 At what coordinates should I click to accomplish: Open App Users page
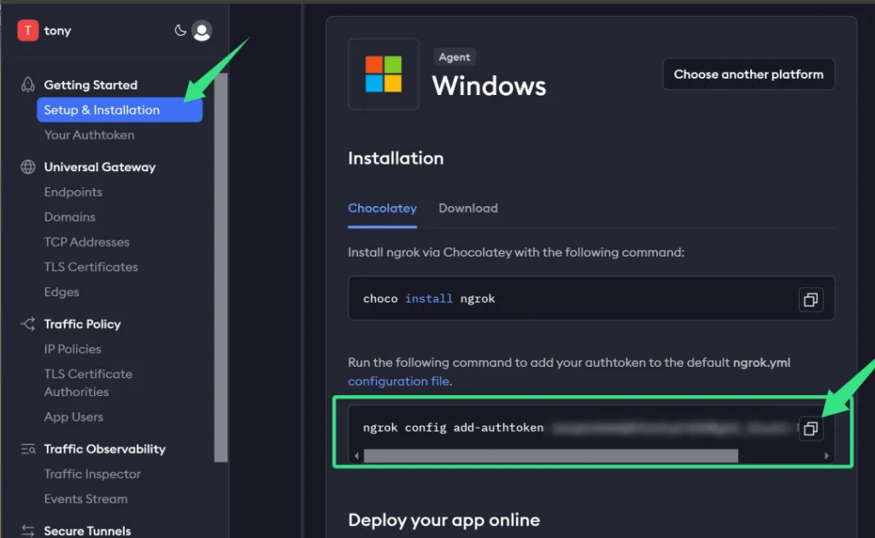coord(73,417)
